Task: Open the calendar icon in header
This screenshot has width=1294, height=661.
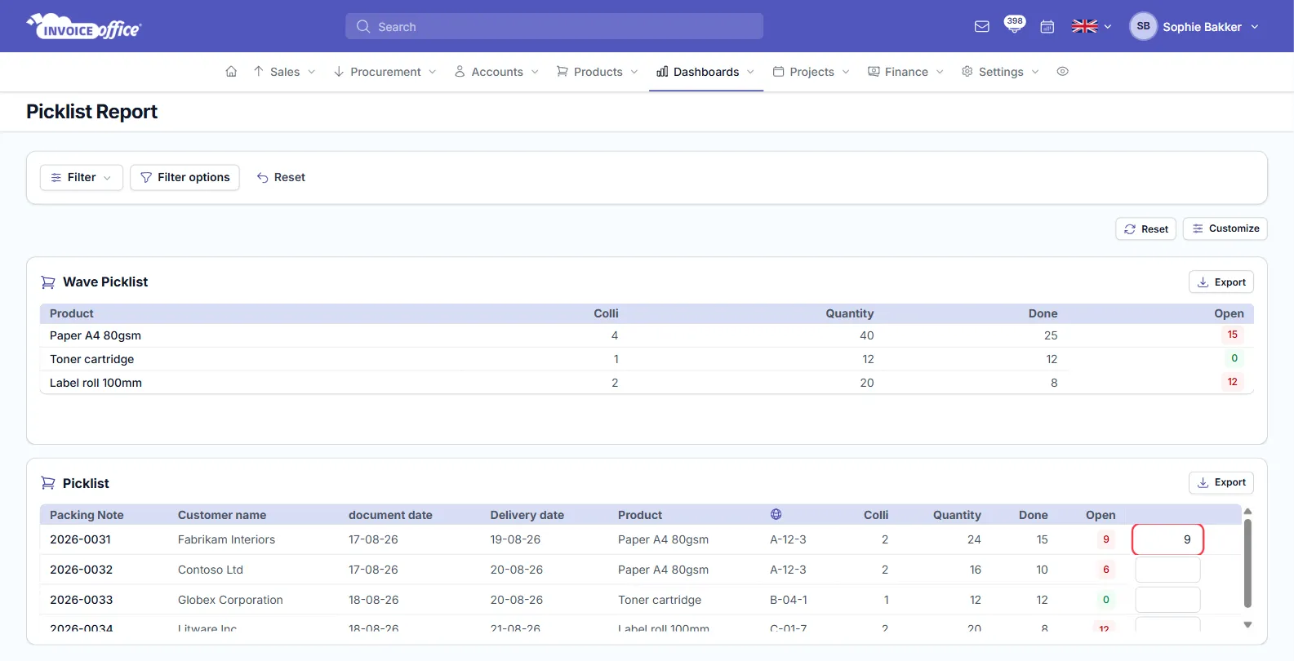Action: [x=1047, y=27]
